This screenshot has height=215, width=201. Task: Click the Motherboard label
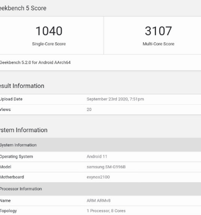(12, 177)
